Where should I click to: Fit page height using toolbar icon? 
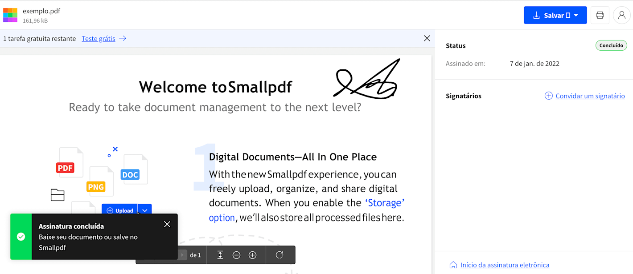pos(220,255)
